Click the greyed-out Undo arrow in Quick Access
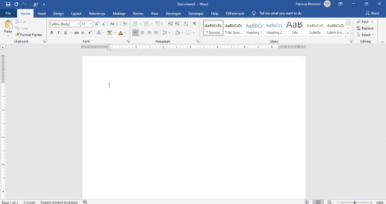The image size is (386, 204). pos(25,4)
